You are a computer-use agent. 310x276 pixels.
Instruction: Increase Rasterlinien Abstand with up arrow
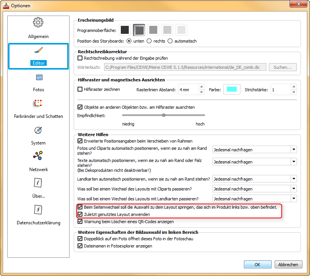pos(201,87)
